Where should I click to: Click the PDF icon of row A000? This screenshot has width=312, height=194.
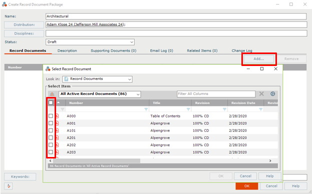click(x=57, y=116)
